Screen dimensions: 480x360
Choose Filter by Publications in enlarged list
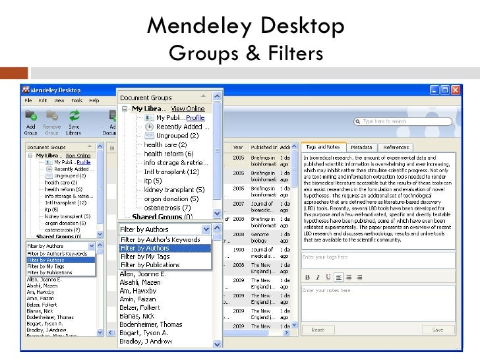coord(165,265)
